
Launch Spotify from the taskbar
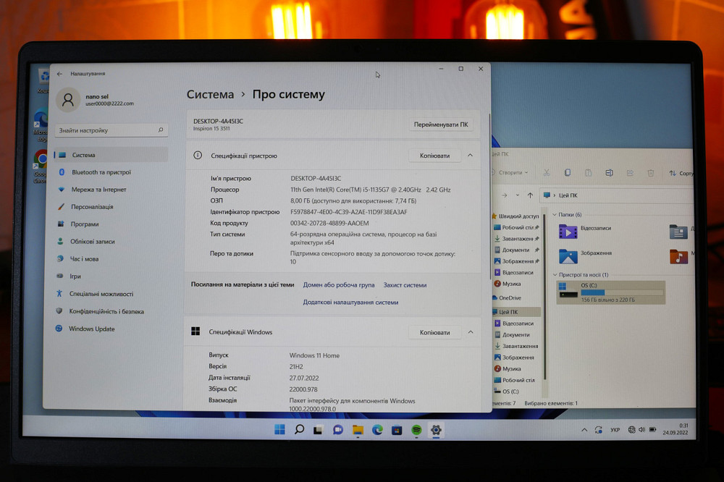point(416,430)
